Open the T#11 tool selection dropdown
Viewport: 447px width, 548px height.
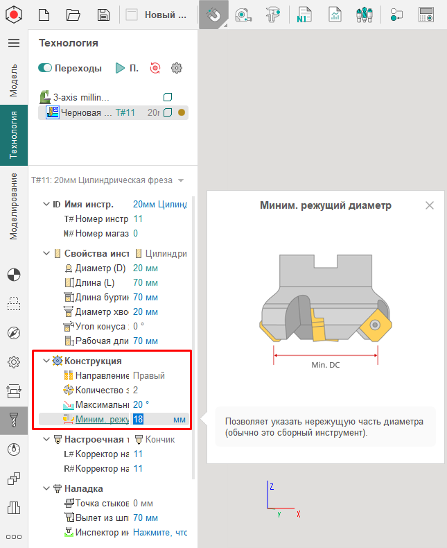coord(181,180)
